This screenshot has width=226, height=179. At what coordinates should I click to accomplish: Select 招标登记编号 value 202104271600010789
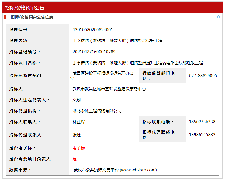tap(94, 52)
